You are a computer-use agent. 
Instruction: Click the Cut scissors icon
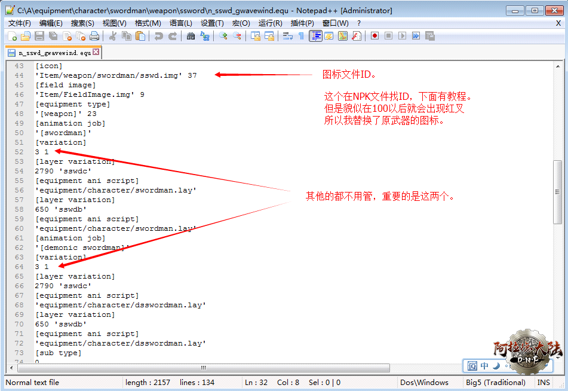point(112,36)
